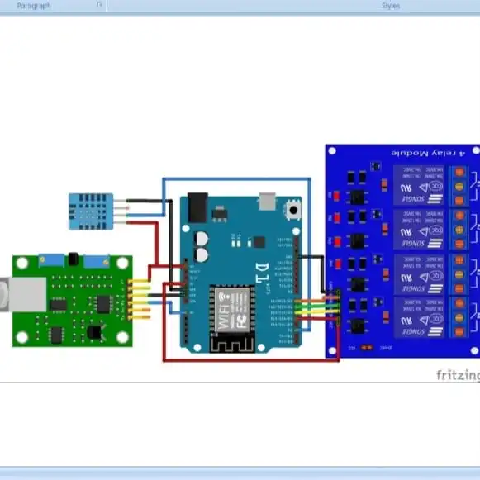Click the Styles group label
This screenshot has height=480, width=480.
391,6
